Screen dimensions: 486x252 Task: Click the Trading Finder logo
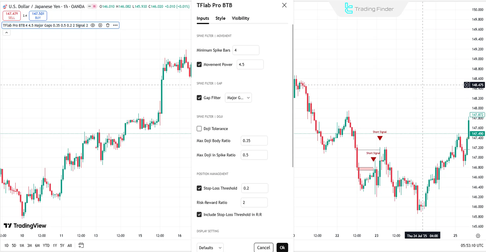click(369, 9)
